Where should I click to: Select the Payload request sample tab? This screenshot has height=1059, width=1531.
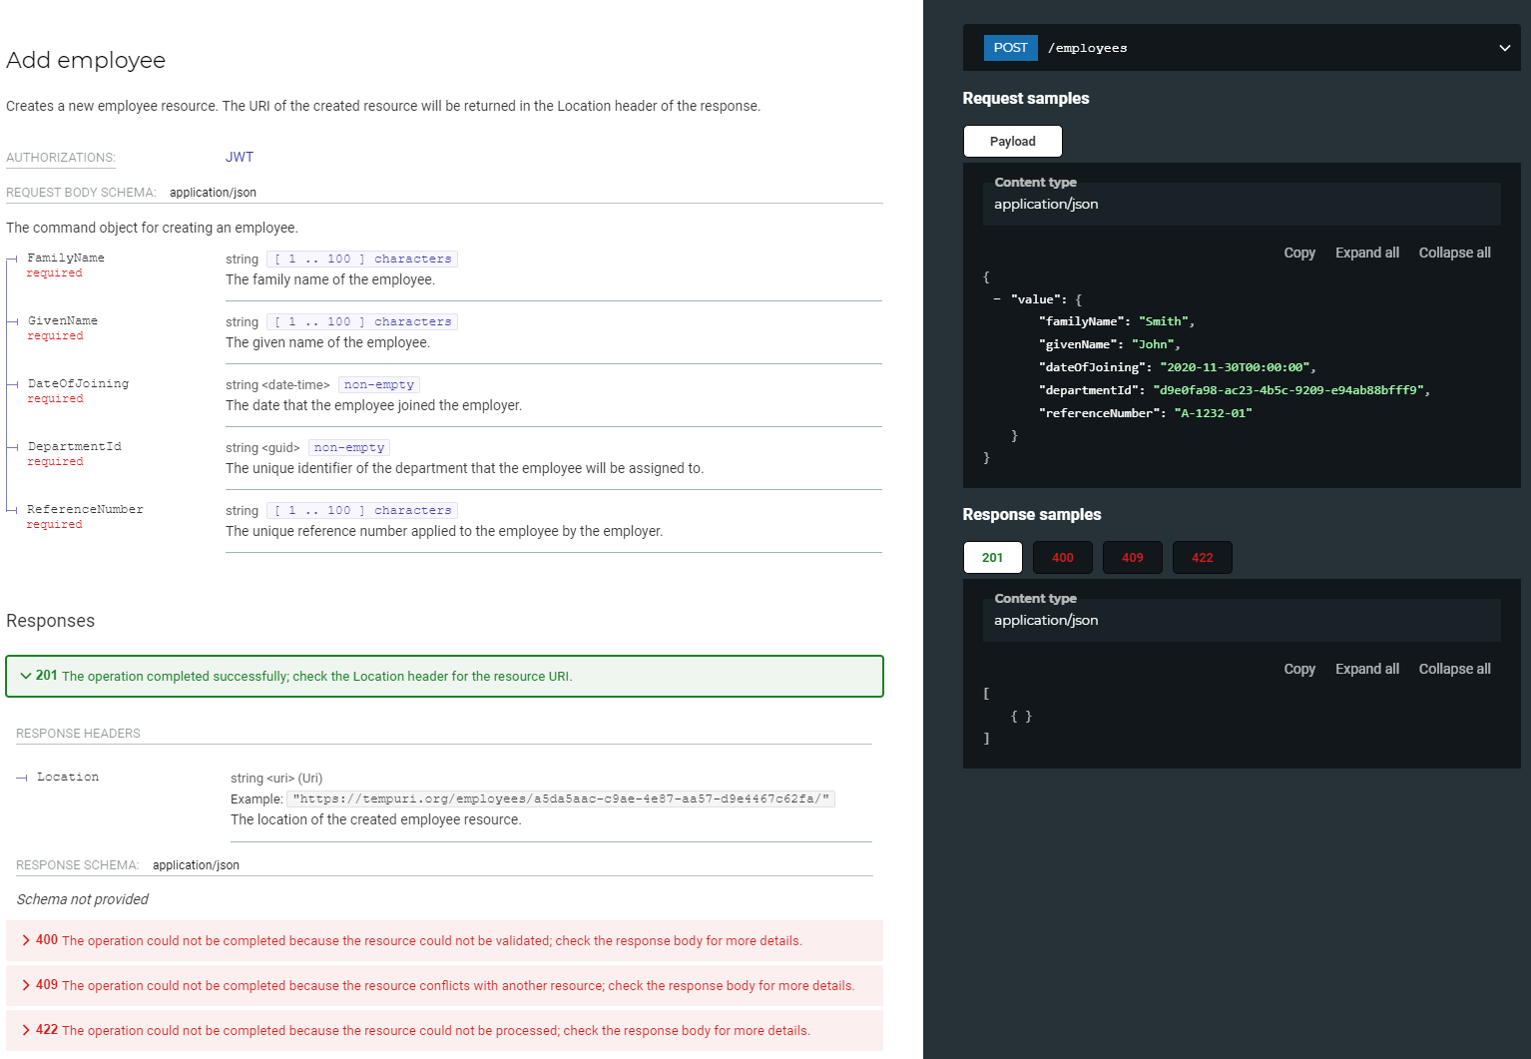tap(1012, 141)
